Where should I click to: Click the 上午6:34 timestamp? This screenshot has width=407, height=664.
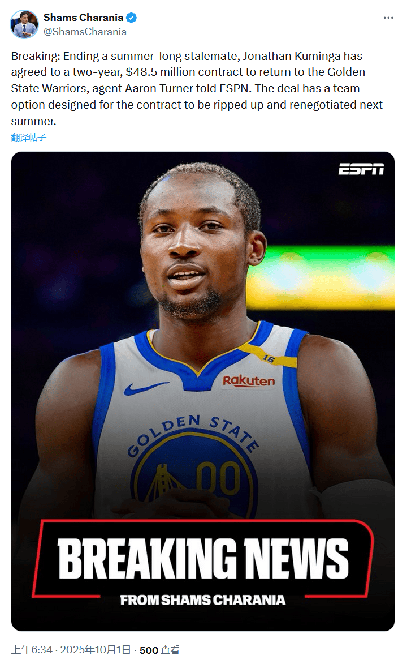pos(32,650)
